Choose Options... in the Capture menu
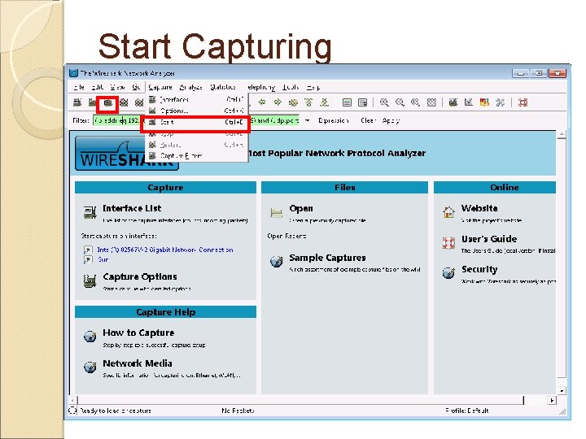Image resolution: width=586 pixels, height=439 pixels. coord(197,111)
